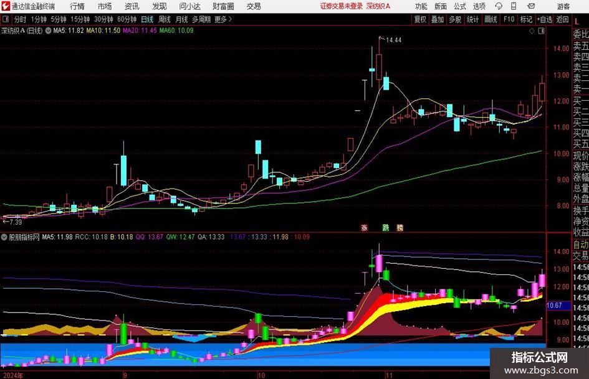Viewport: 589px width, 379px height.
Task: Open the 公式 menu
Action: 460,6
